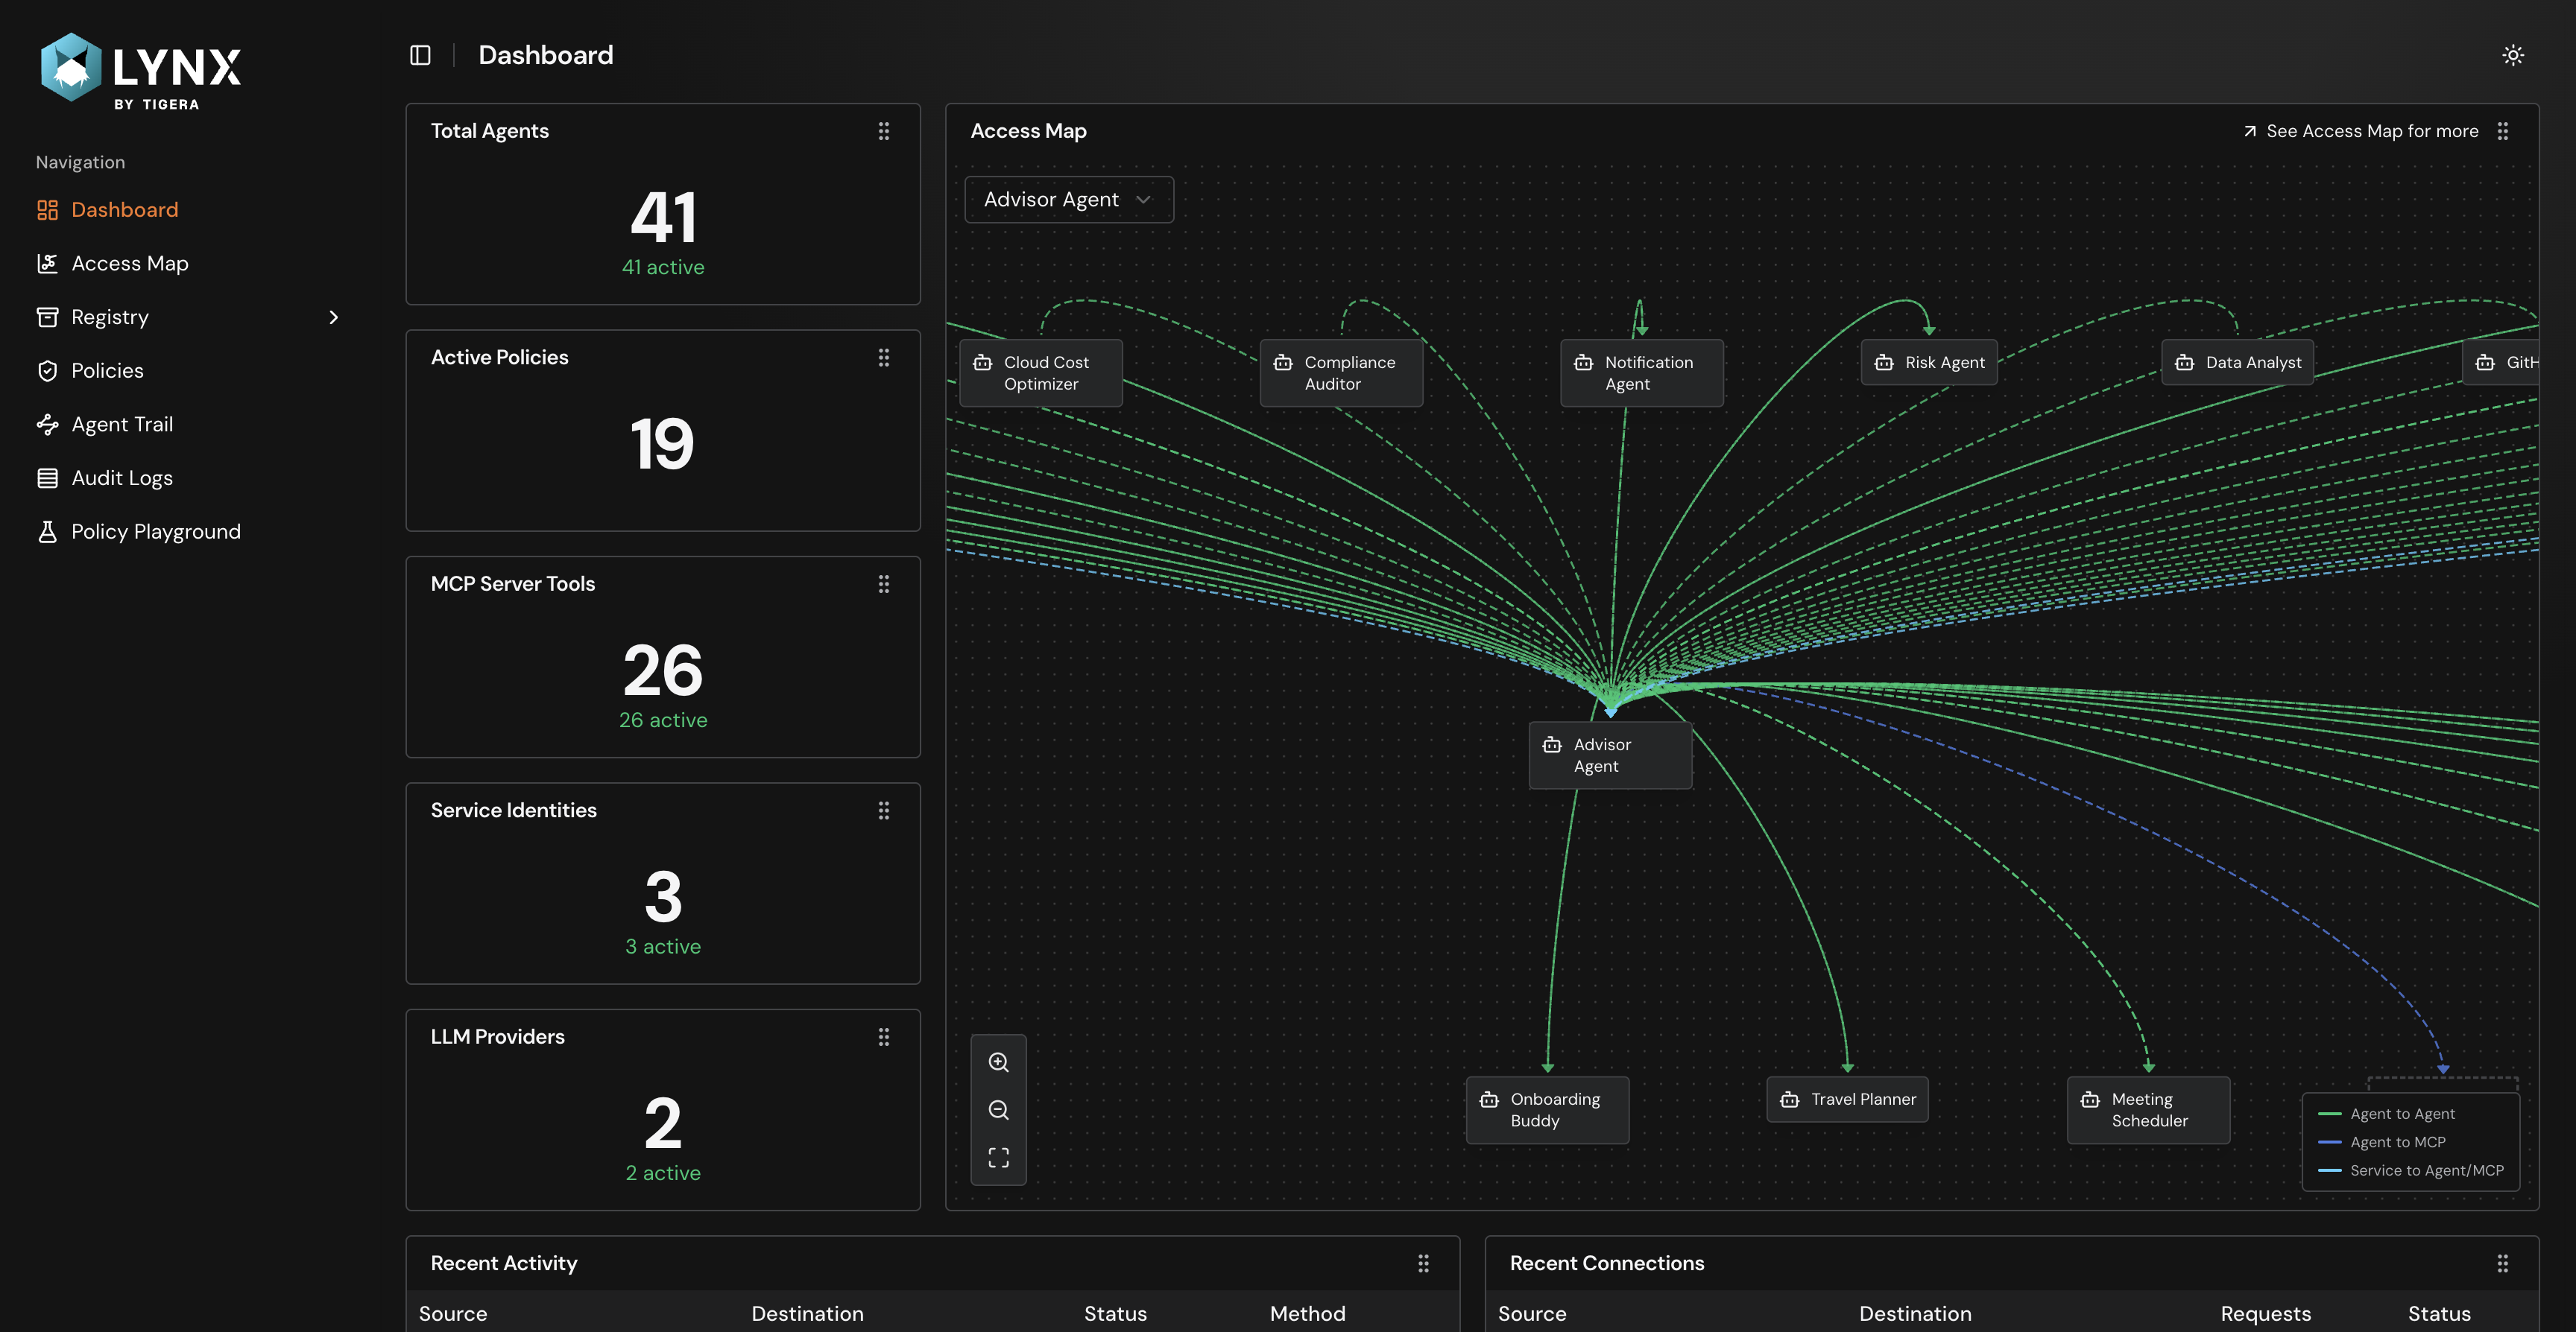2576x1332 pixels.
Task: Click the Dashboard grid icon in sidebar
Action: (47, 210)
